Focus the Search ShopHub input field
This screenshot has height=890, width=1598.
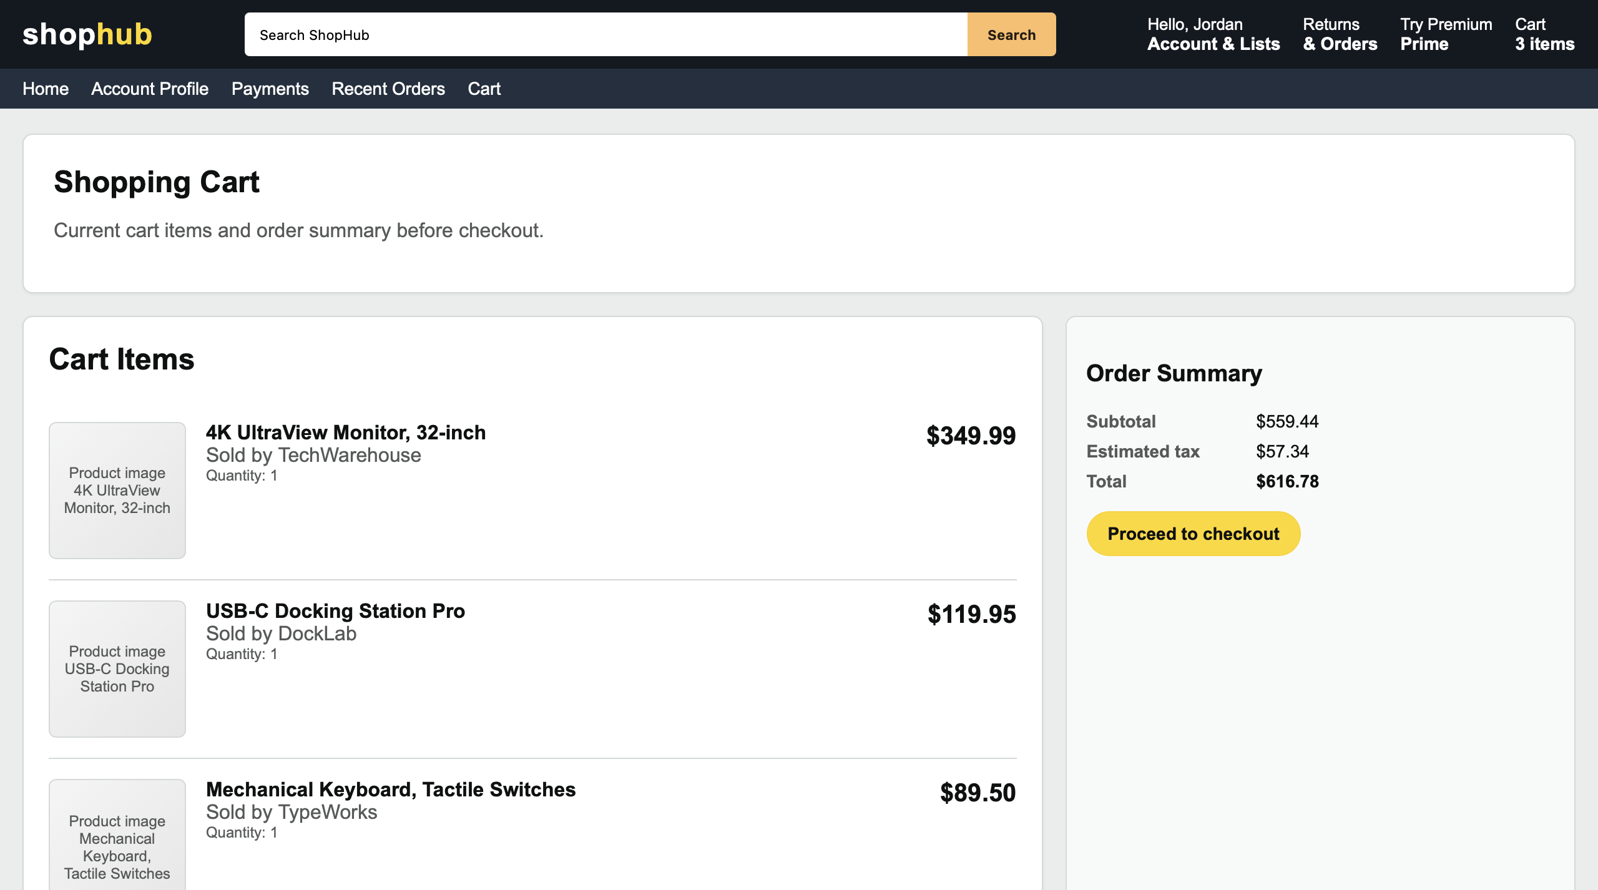click(x=605, y=34)
